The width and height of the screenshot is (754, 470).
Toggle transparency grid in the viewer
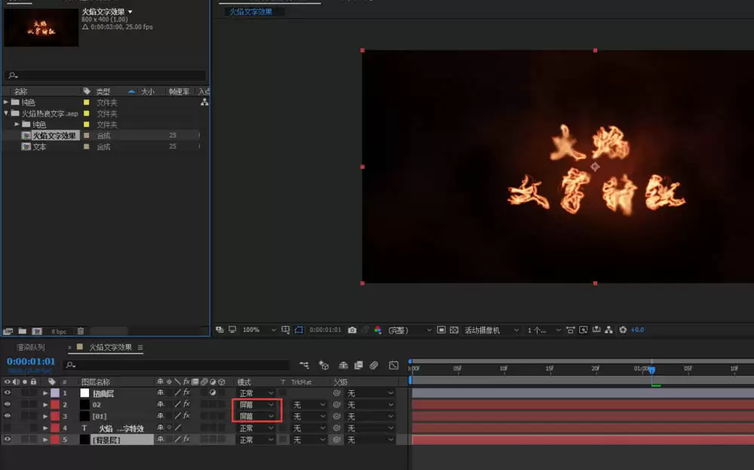click(x=454, y=330)
